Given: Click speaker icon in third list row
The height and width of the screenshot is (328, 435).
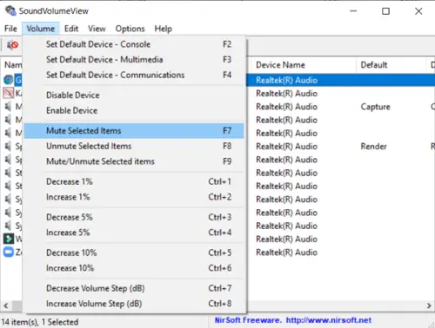Looking at the screenshot, I should click(8, 106).
